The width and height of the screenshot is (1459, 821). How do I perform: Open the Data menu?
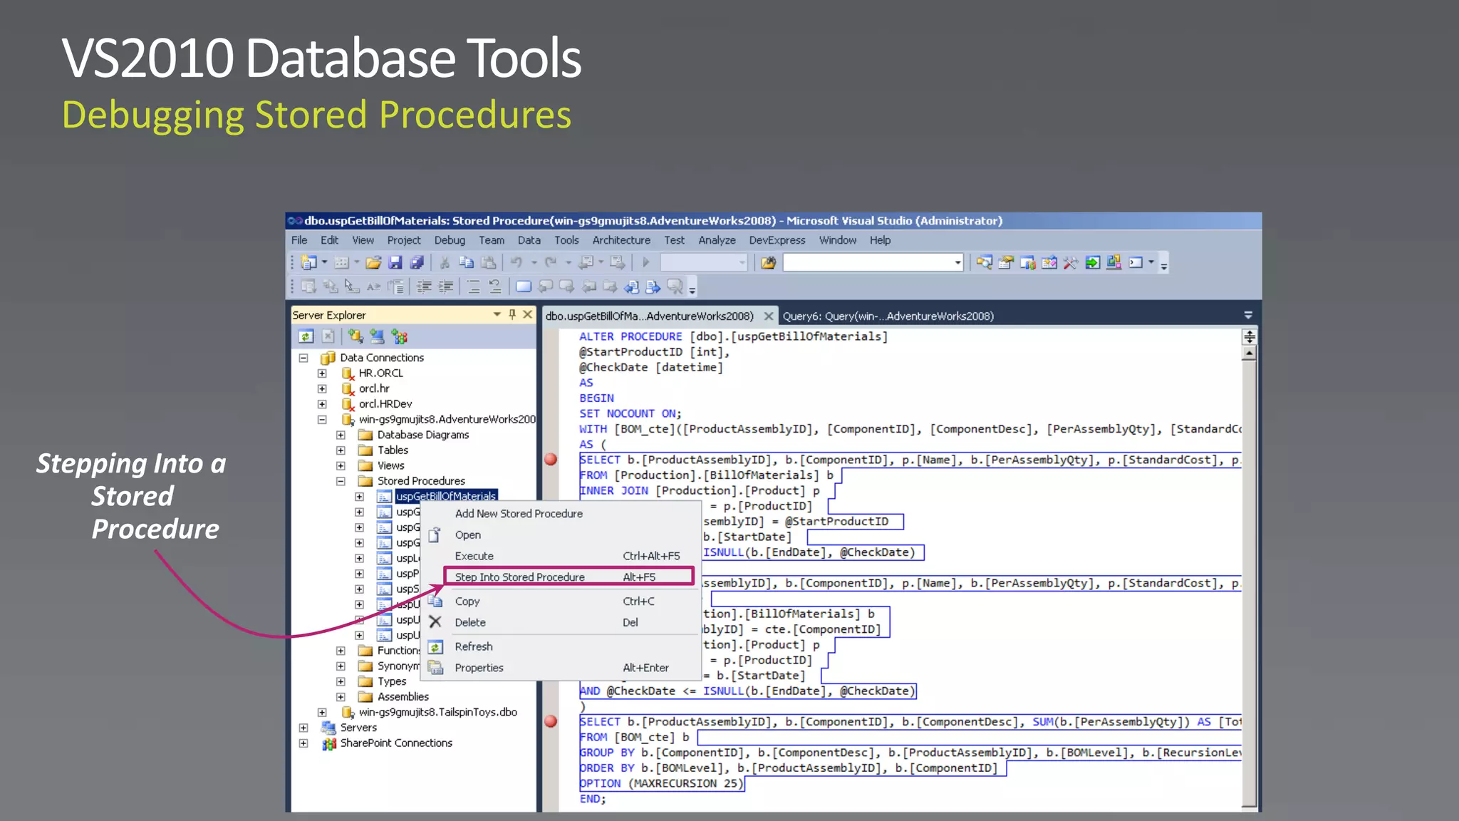[x=529, y=240]
